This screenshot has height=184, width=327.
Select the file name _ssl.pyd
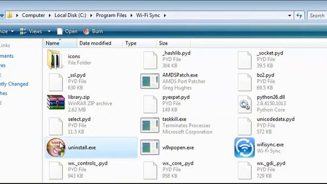77,75
